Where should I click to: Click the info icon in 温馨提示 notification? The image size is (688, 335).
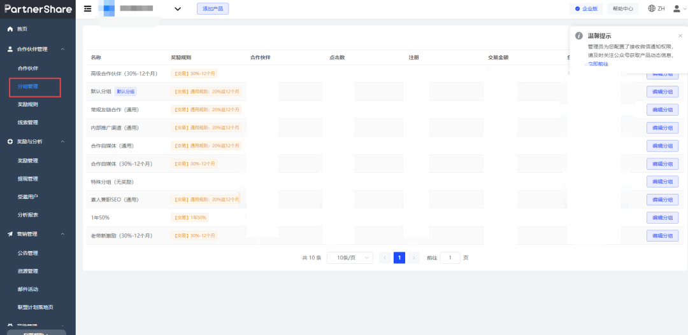(x=579, y=36)
